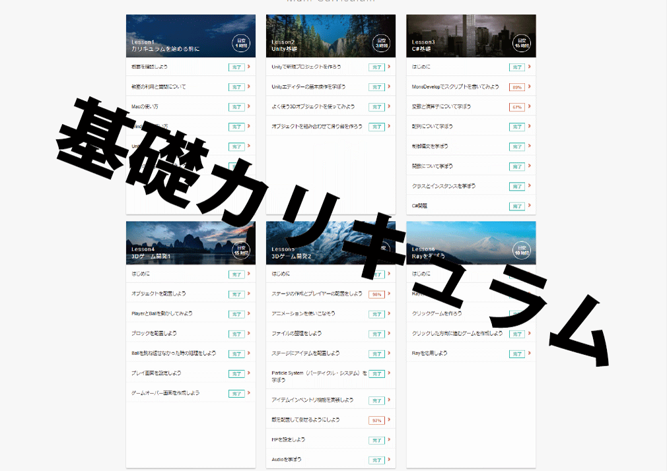Click the arrow beside ゲームオーバー画面を作成しよう
Screen dimensions: 667x471
[x=249, y=392]
